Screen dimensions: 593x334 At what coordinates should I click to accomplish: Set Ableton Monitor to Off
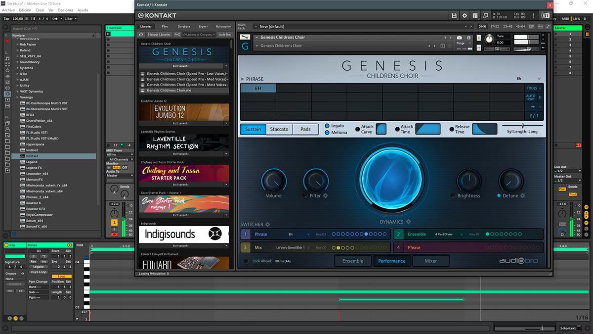pos(125,168)
